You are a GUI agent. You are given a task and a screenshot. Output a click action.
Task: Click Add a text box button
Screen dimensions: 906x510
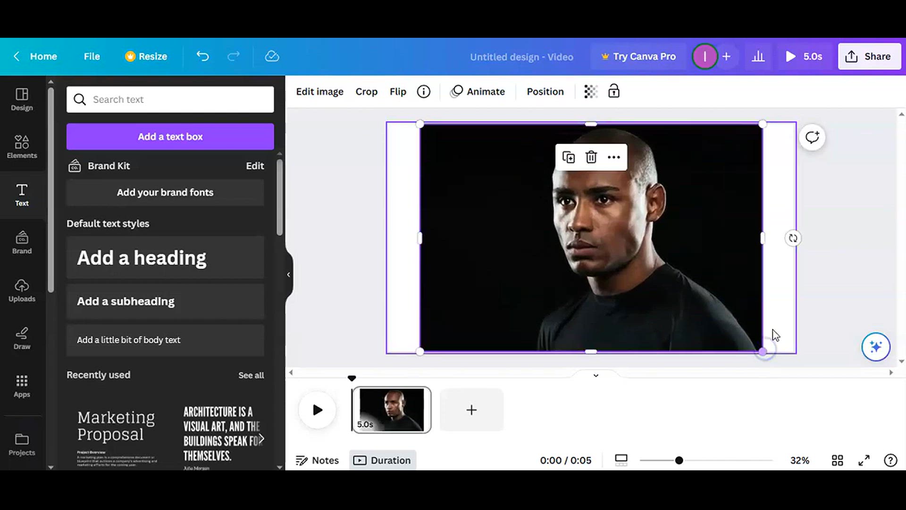(x=170, y=136)
